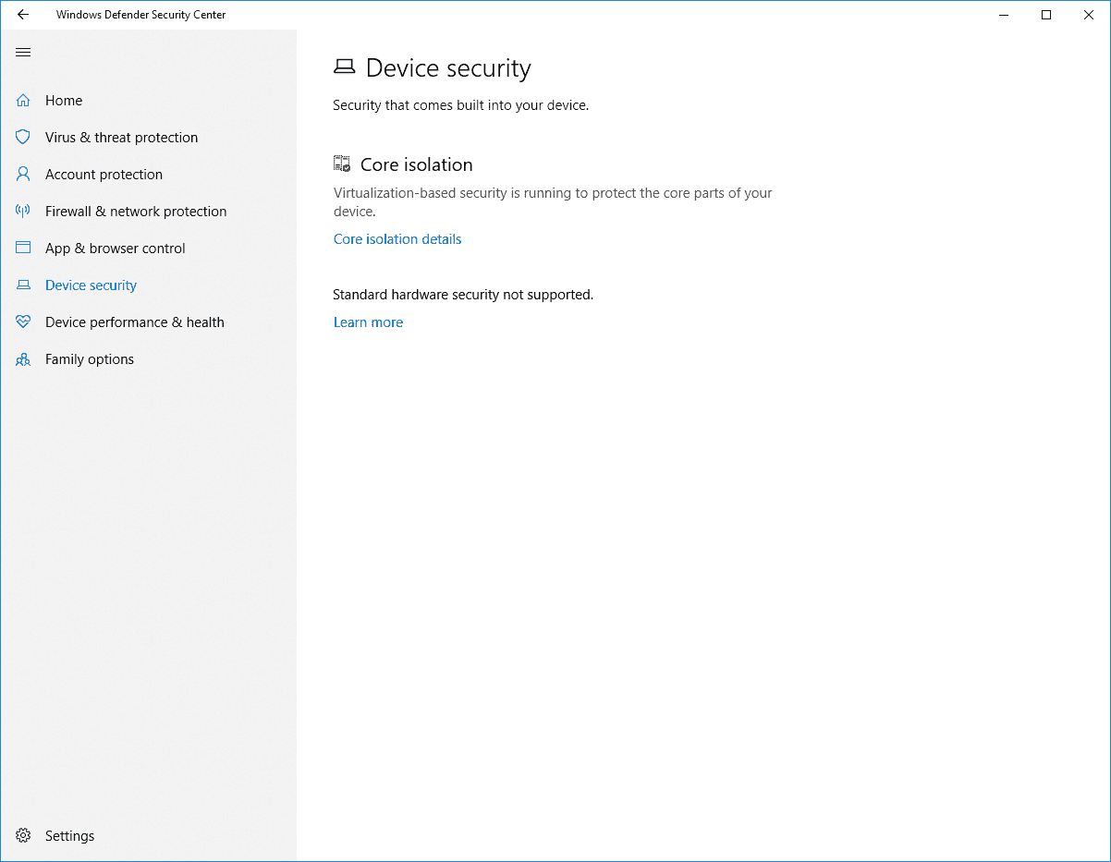This screenshot has width=1111, height=862.
Task: Click the Virtualization-based security description text
Action: pos(553,201)
